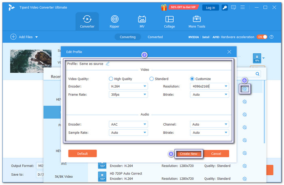Expand the Add Files dropdown arrow
This screenshot has width=284, height=185.
point(37,37)
